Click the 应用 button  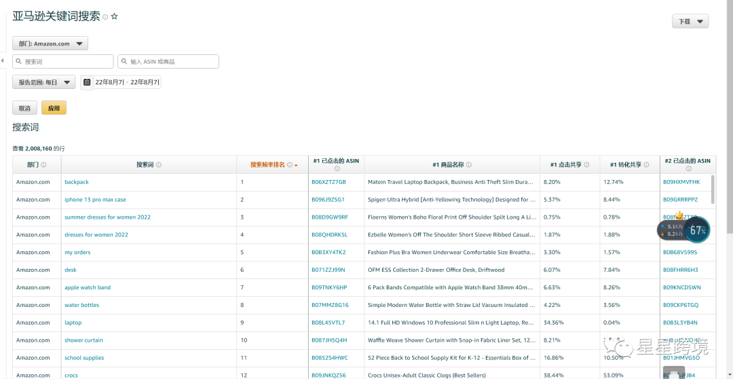tap(54, 108)
